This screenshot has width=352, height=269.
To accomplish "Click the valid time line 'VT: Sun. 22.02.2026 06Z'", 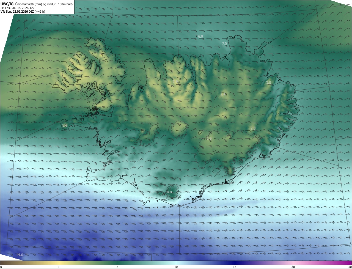I will 17,12.
